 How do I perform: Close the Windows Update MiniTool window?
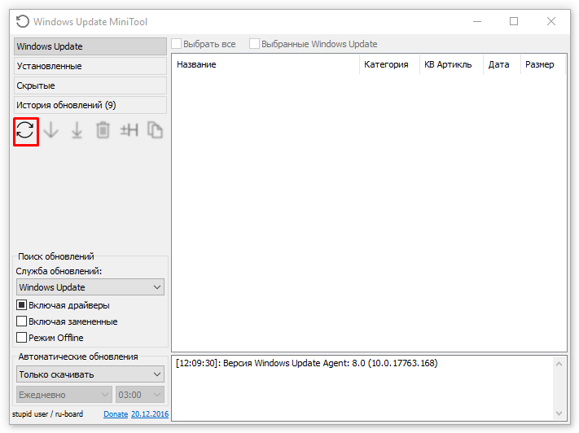(x=551, y=21)
